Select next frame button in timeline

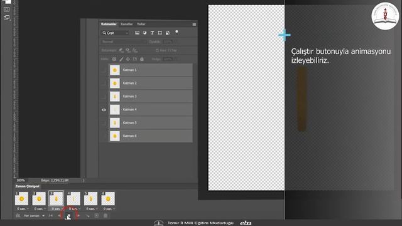pos(78,216)
